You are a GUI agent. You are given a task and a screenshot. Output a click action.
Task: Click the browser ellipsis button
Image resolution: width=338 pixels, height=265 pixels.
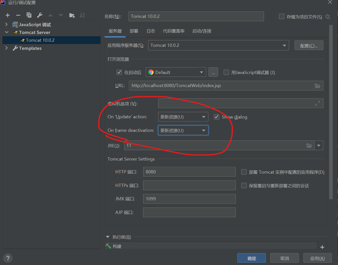tap(213, 72)
